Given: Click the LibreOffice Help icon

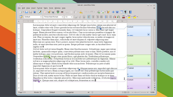Looking at the screenshot, I should pos(130,12).
